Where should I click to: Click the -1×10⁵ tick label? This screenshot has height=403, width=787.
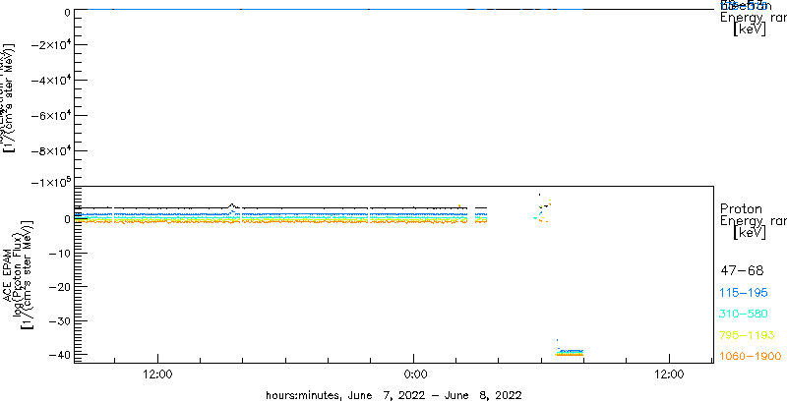click(50, 182)
